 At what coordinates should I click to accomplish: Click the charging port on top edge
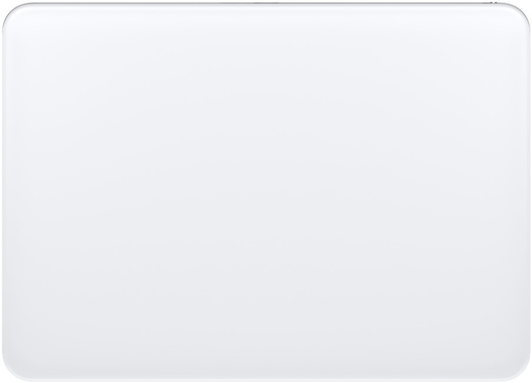click(x=266, y=3)
